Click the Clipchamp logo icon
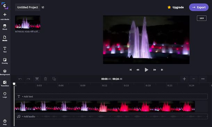Screen dimensions: 212x127 coord(5,6)
